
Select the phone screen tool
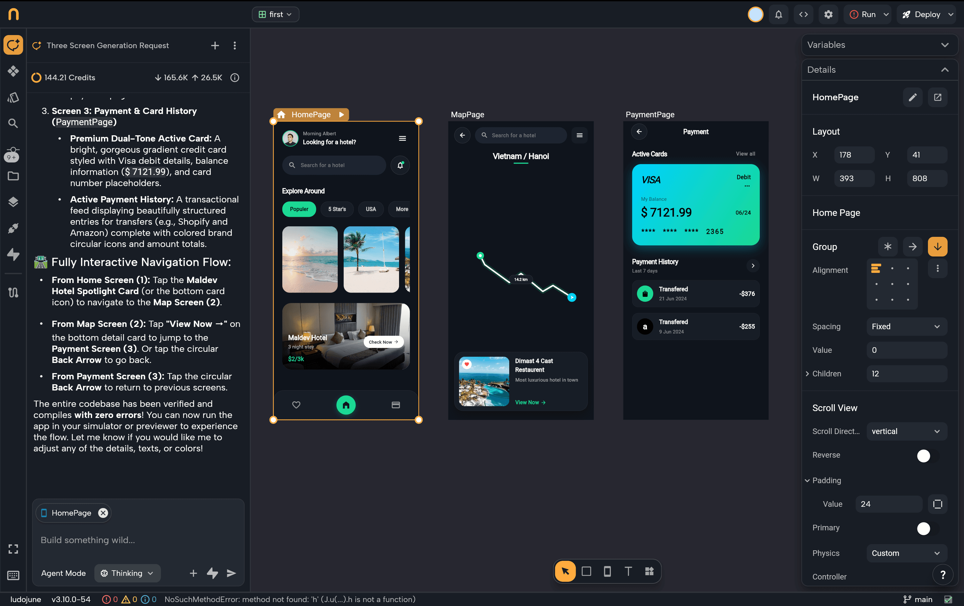607,571
